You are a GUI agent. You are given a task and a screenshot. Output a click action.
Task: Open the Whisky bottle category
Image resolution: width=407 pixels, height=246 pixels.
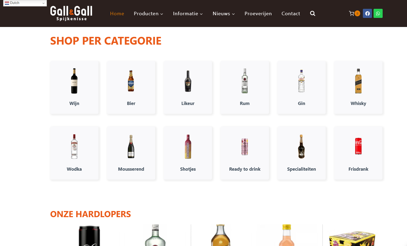358,87
